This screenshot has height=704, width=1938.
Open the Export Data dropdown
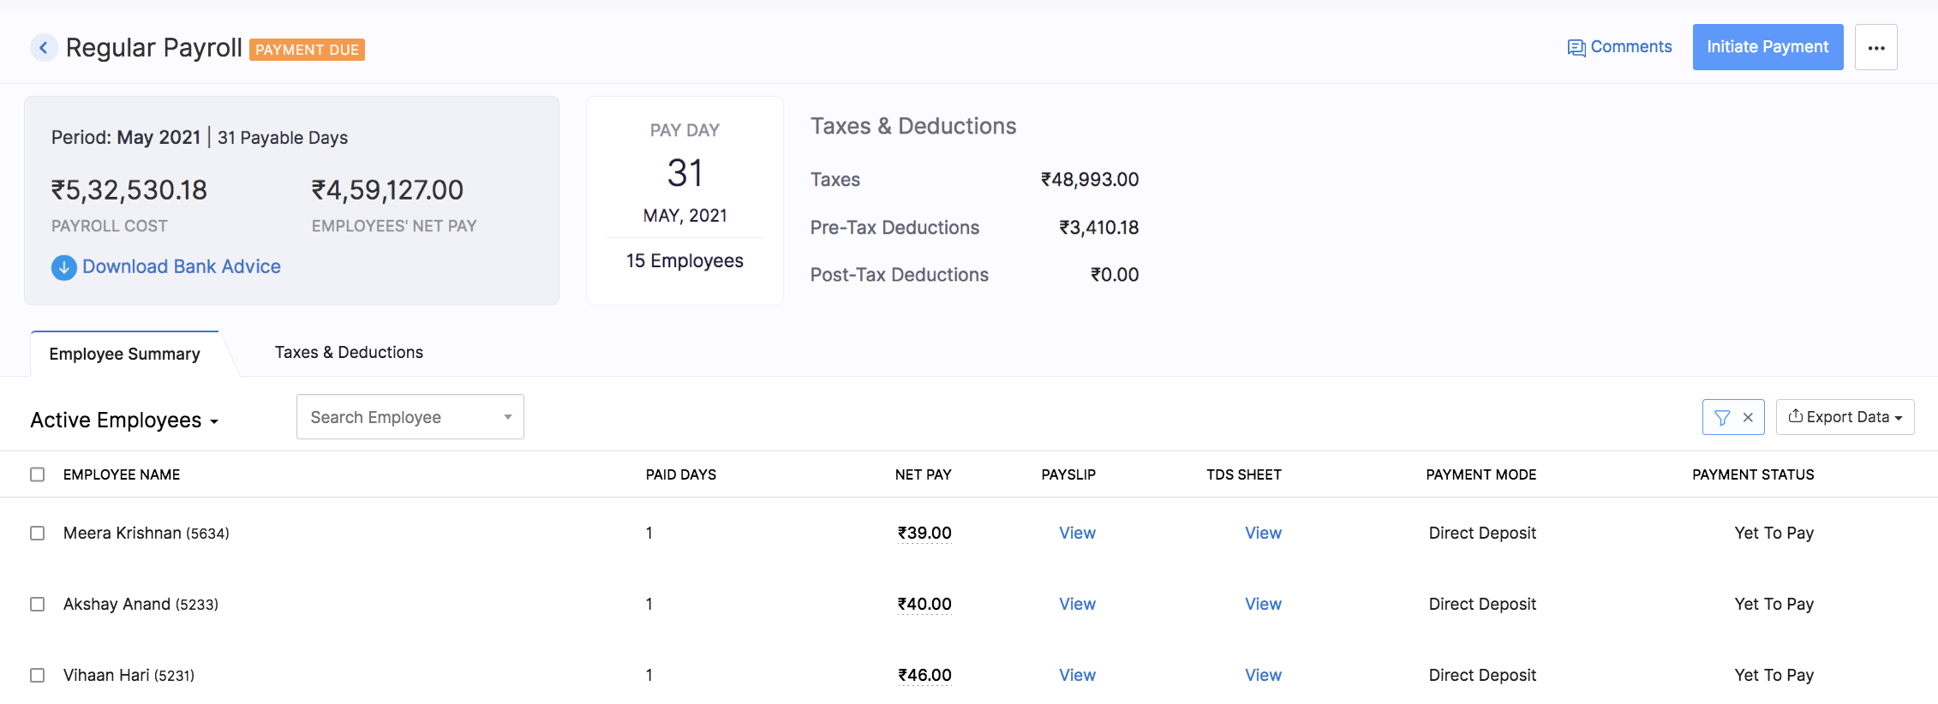(x=1845, y=417)
